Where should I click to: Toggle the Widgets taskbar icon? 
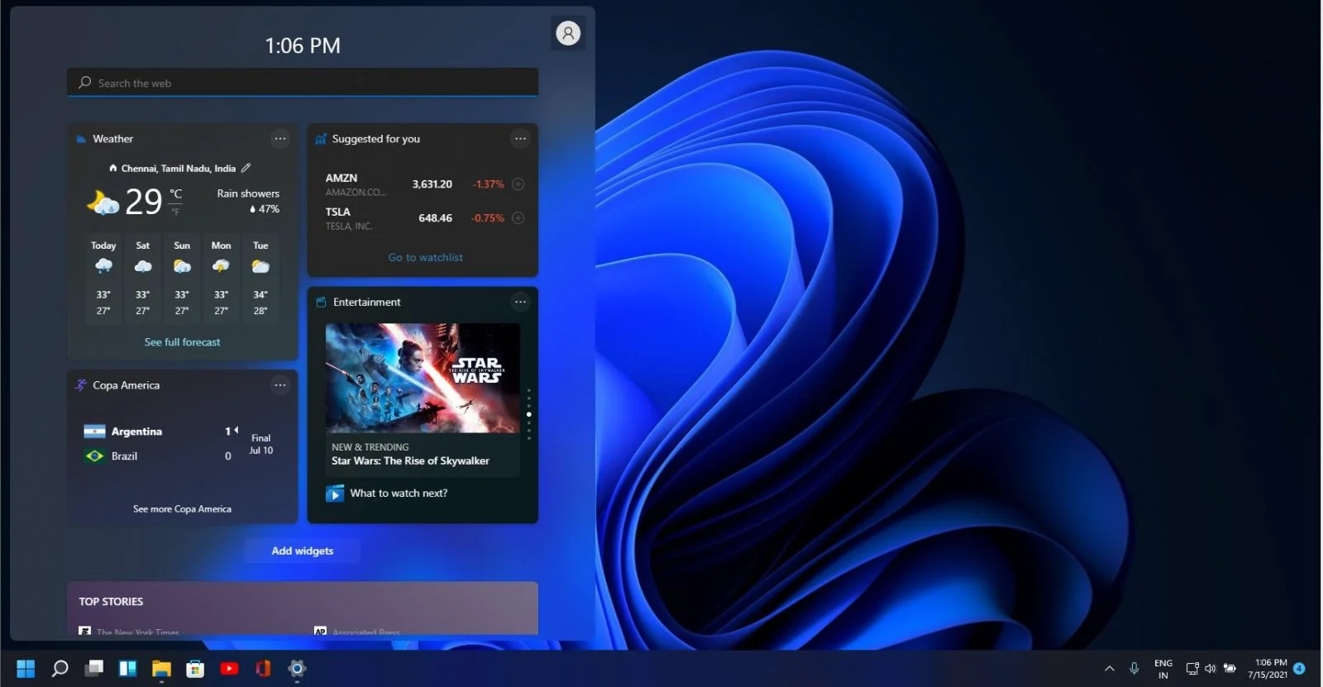point(127,668)
